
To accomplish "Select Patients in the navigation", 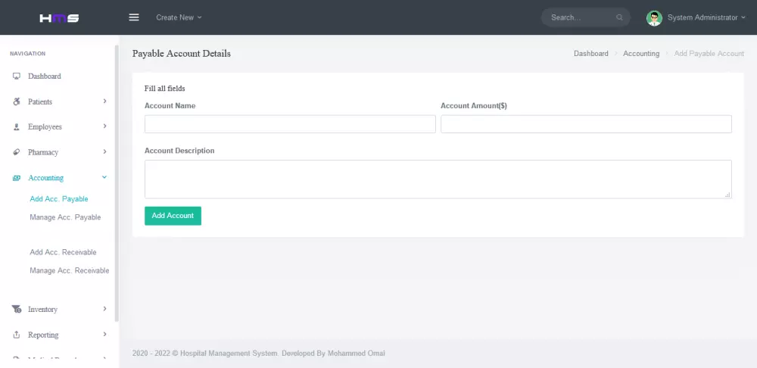I will [40, 102].
